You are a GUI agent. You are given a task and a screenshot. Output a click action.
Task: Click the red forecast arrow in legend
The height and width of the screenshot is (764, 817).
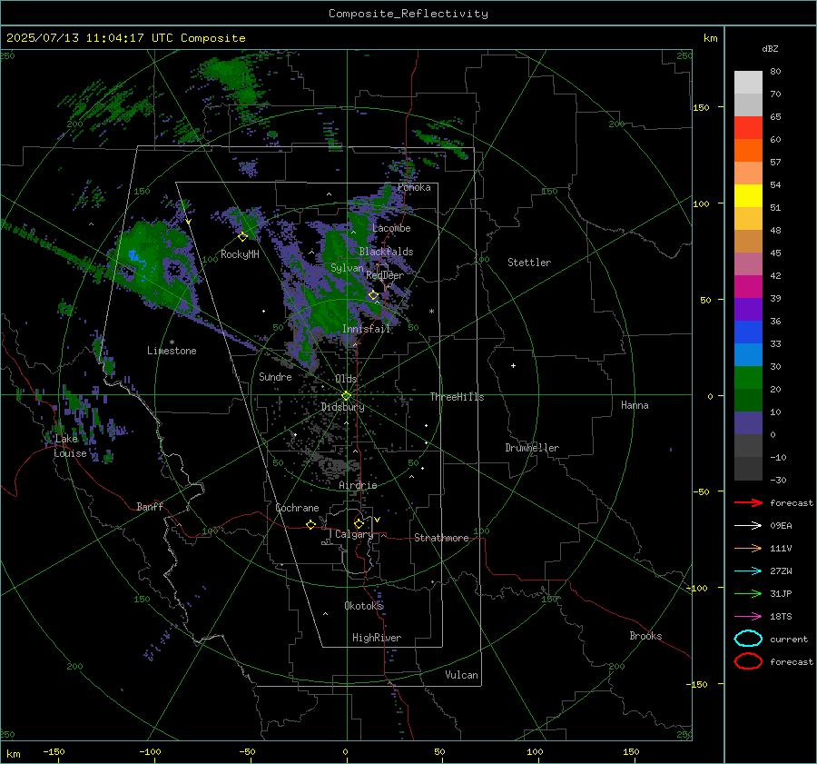(x=748, y=502)
